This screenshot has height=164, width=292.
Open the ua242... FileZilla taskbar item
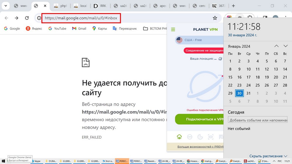250,161
